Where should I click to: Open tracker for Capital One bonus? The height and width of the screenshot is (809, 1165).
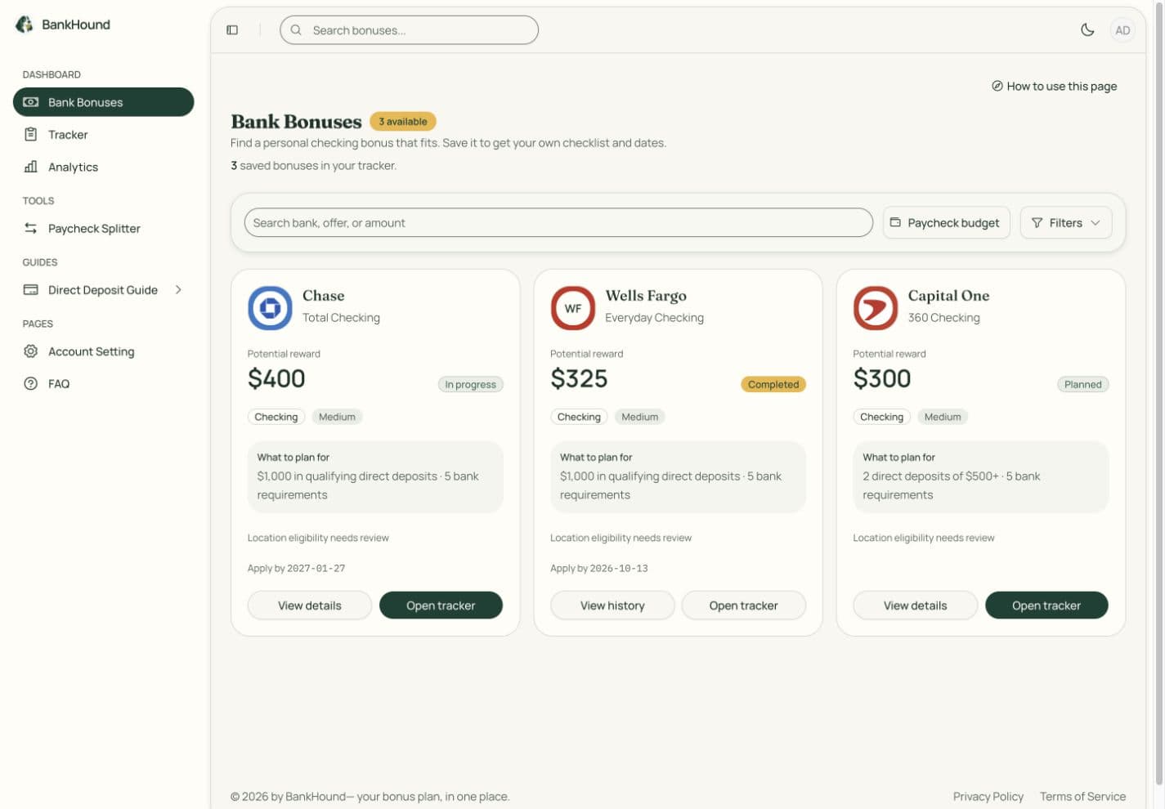coord(1046,606)
